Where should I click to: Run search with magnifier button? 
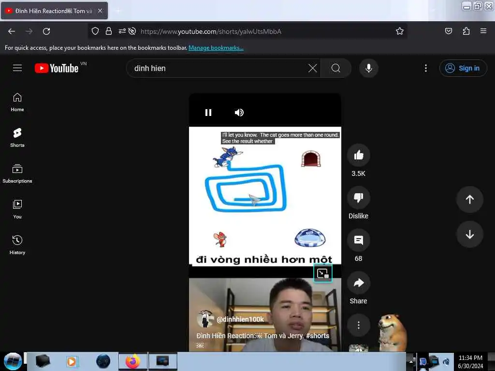click(335, 68)
